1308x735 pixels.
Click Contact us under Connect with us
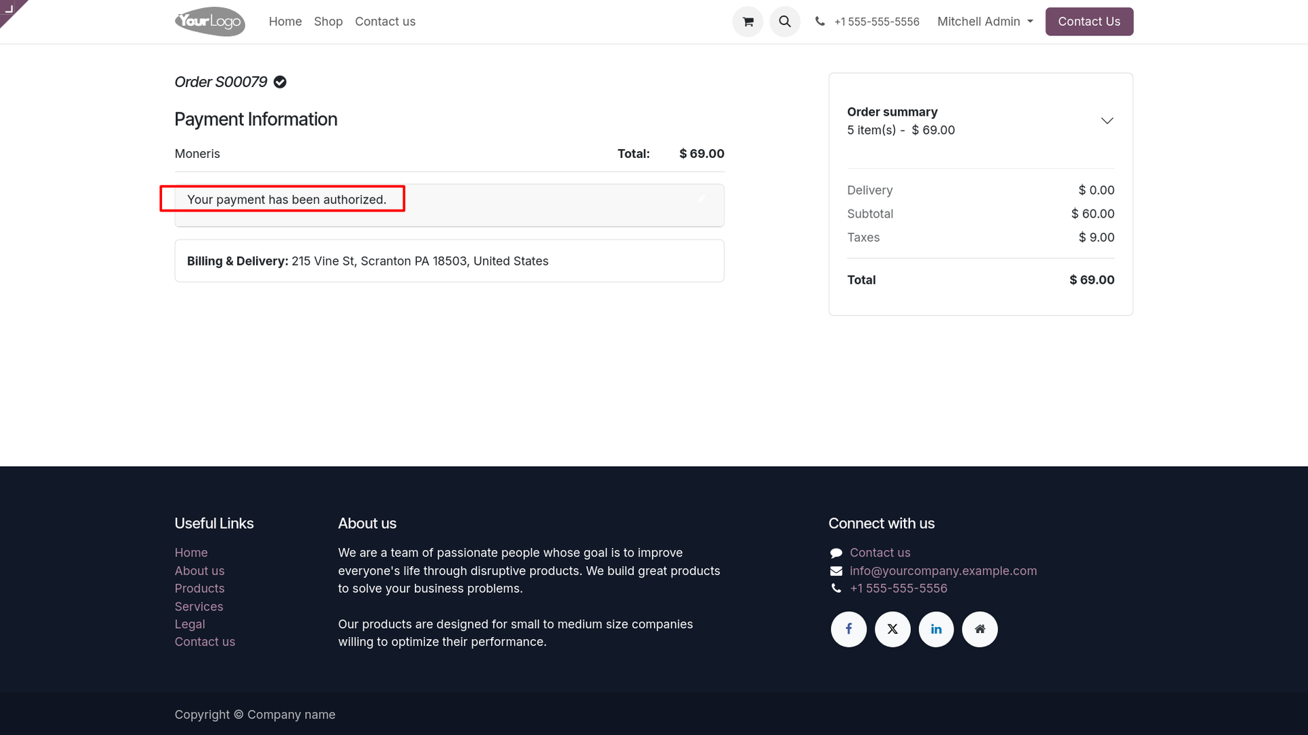pos(880,553)
